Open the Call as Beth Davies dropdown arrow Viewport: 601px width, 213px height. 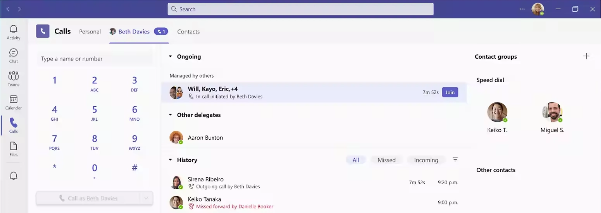point(146,198)
